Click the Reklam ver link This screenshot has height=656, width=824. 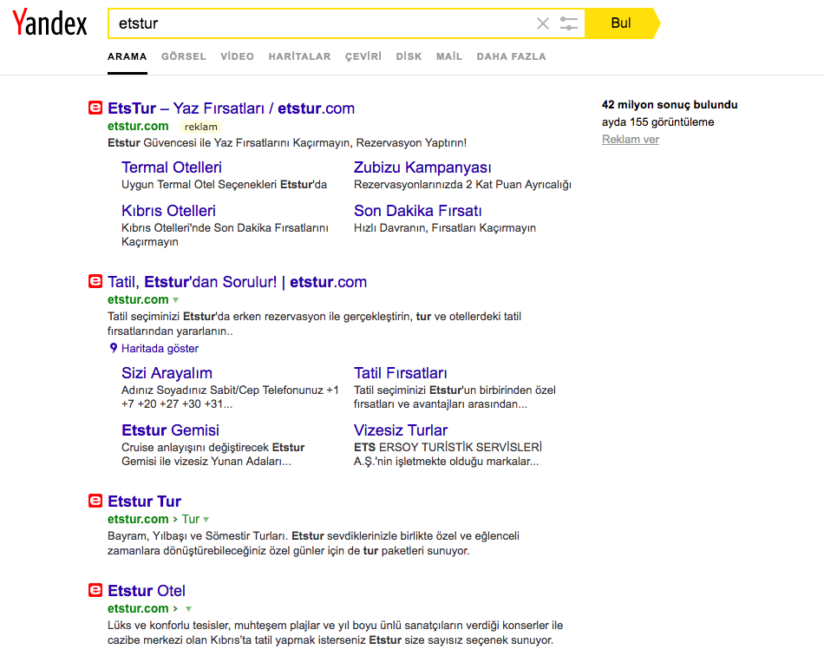[x=630, y=140]
